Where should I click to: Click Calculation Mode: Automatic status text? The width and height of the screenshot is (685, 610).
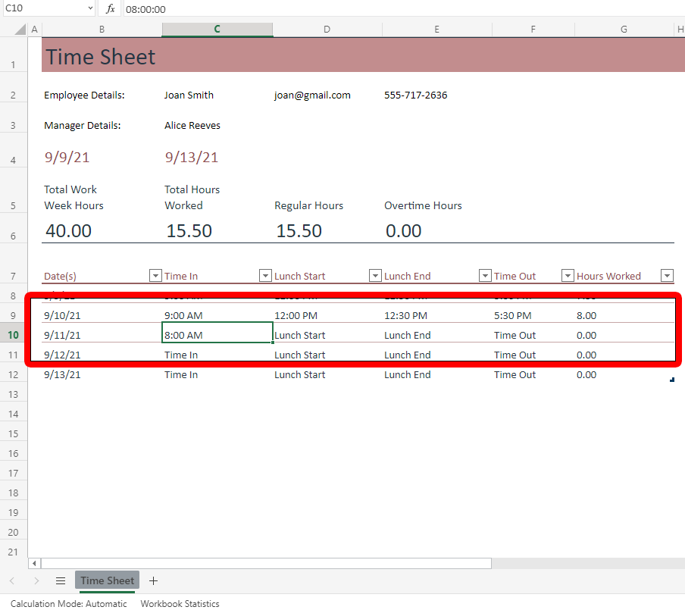pyautogui.click(x=69, y=604)
